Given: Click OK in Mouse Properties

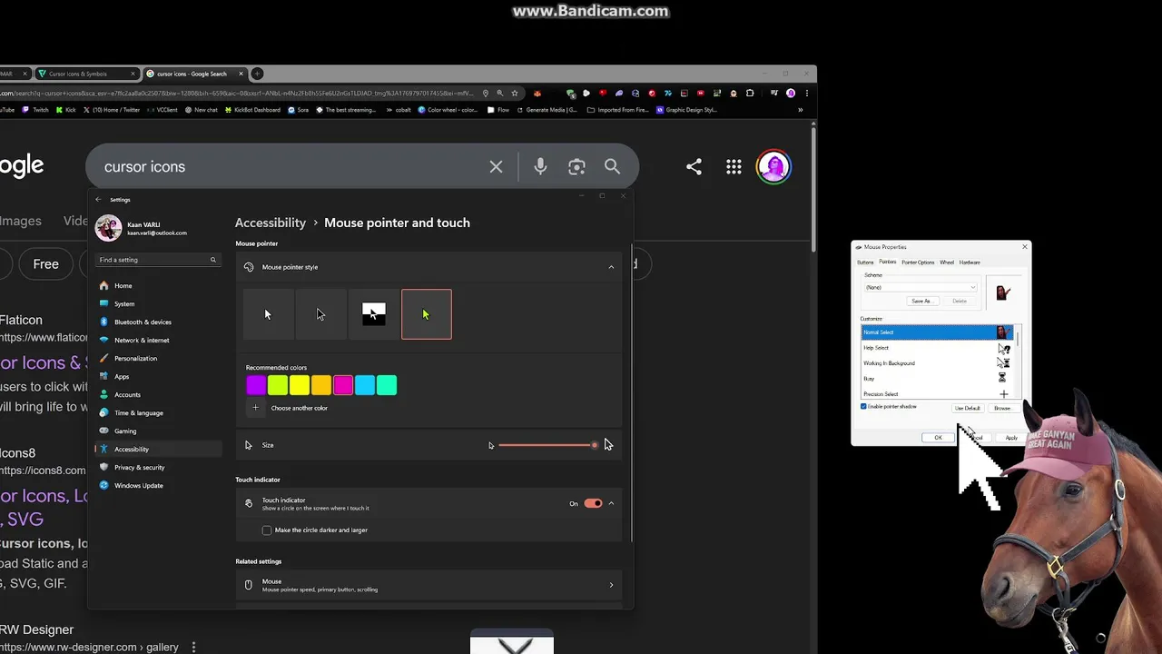Looking at the screenshot, I should 938,438.
